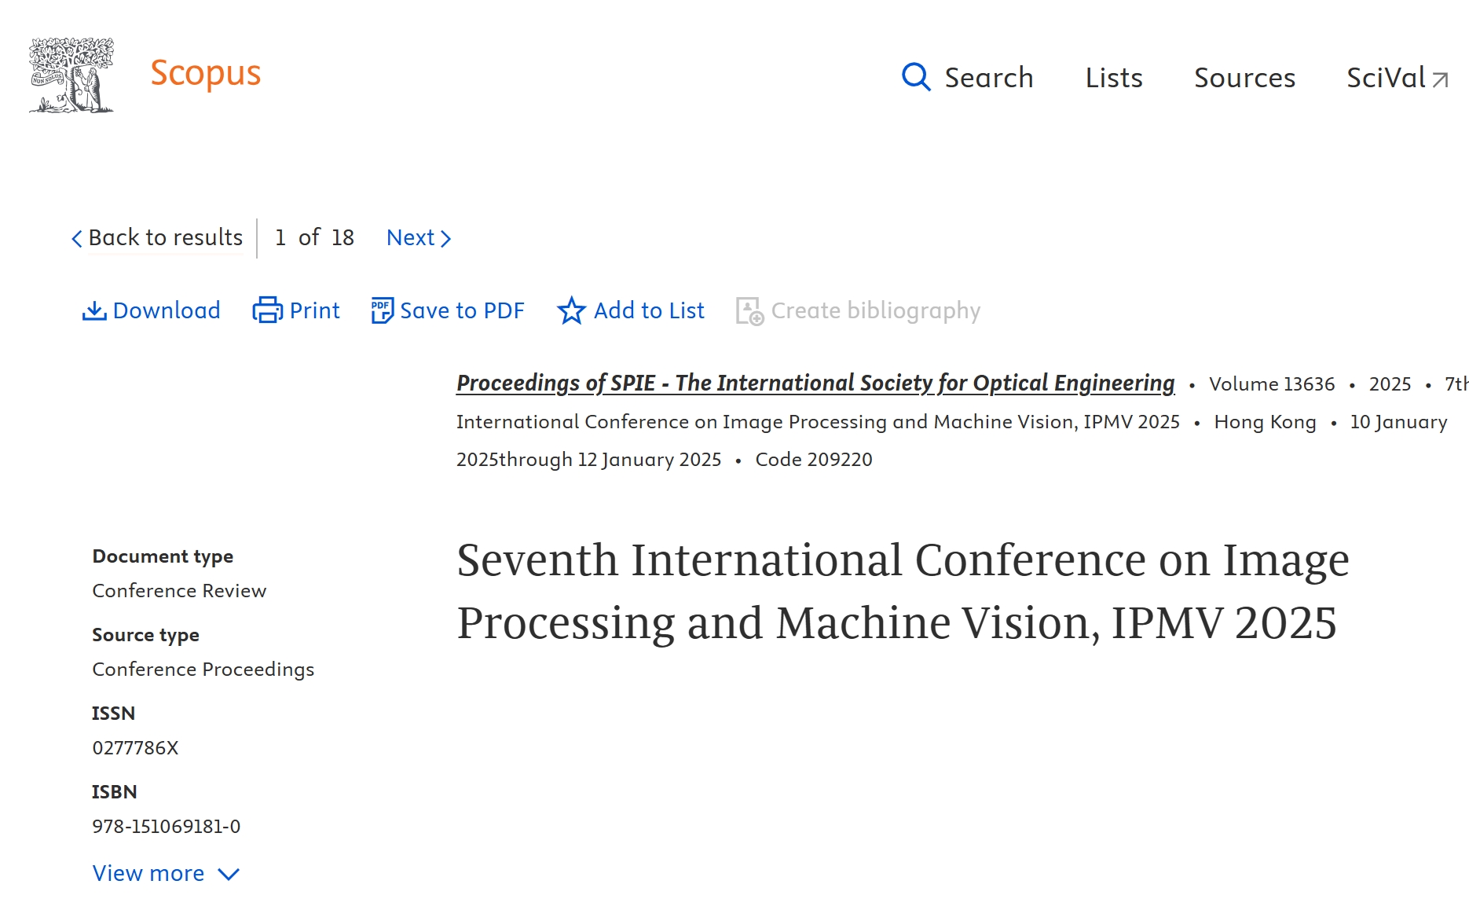1469x899 pixels.
Task: Click the Download text button
Action: pyautogui.click(x=167, y=310)
